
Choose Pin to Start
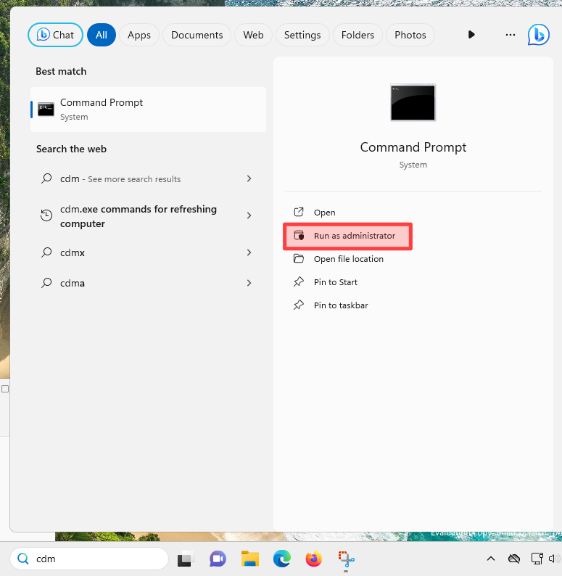(335, 282)
